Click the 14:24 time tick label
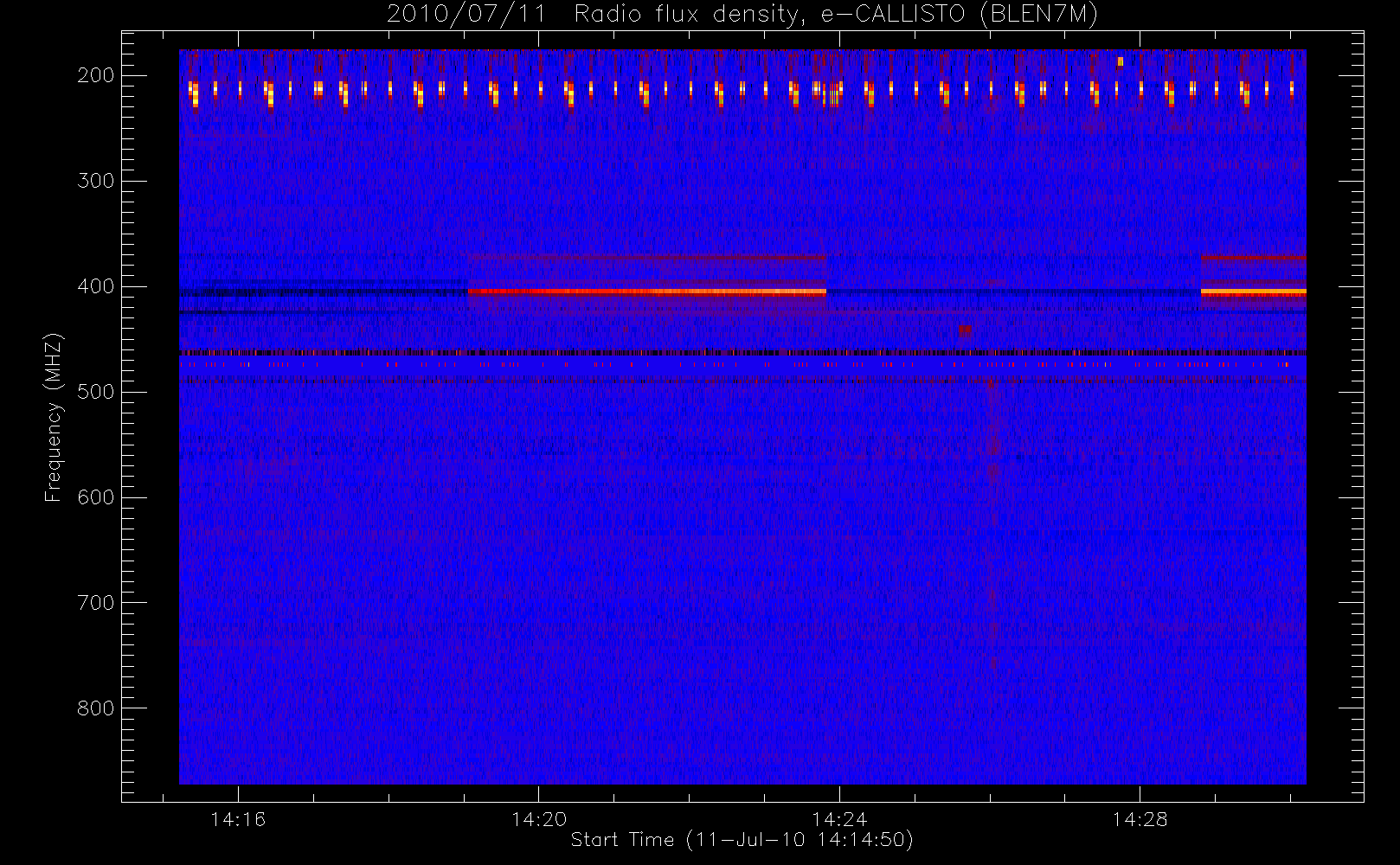1400x865 pixels. tap(839, 819)
